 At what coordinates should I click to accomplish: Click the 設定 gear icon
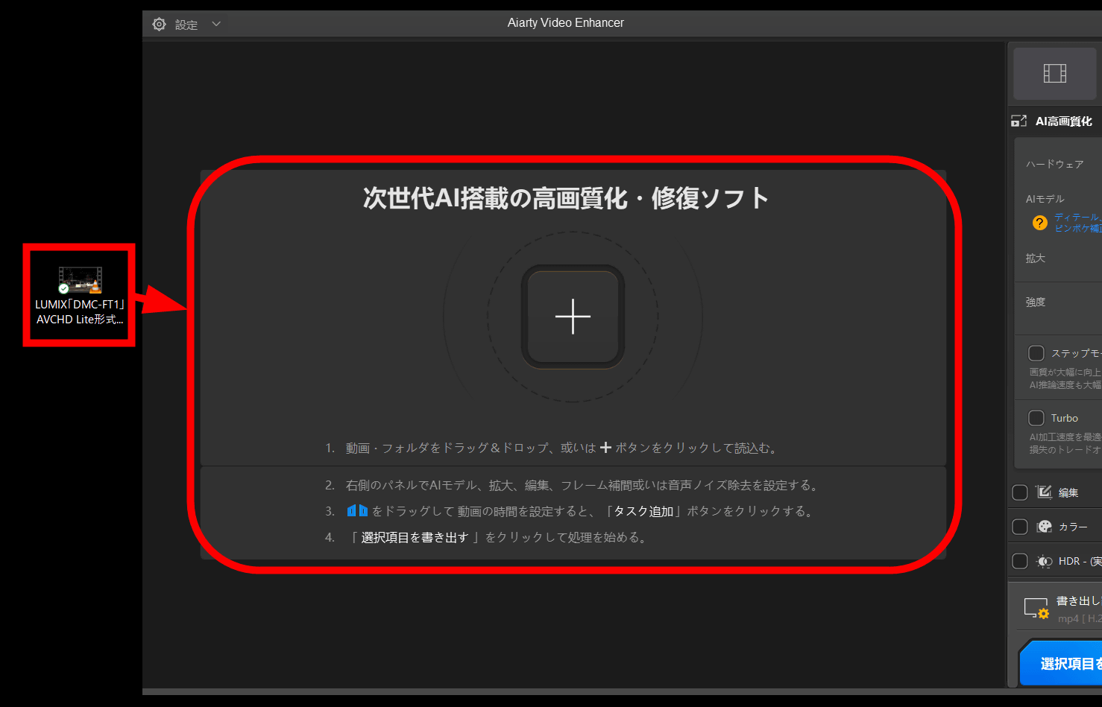(x=159, y=25)
